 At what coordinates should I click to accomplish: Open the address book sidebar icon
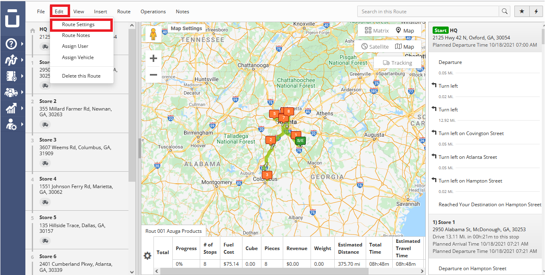11,76
